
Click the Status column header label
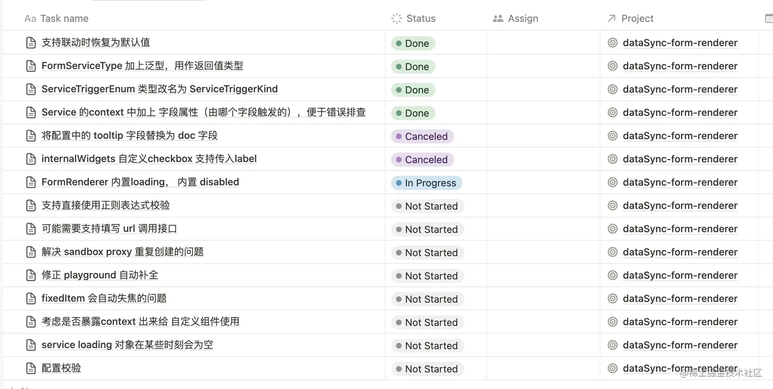[421, 18]
